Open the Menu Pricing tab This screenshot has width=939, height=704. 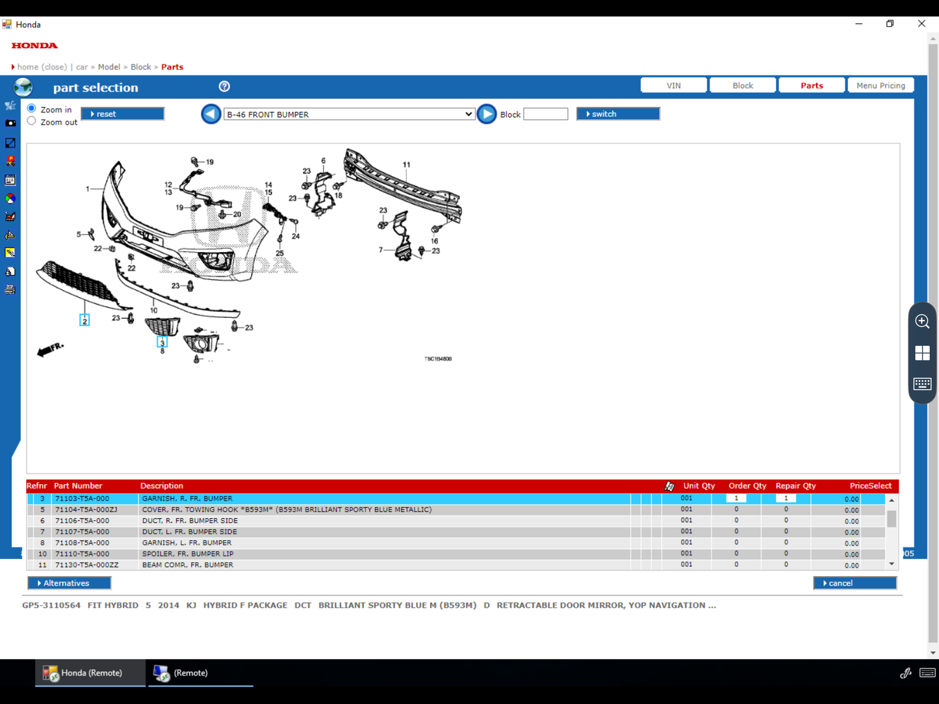881,85
